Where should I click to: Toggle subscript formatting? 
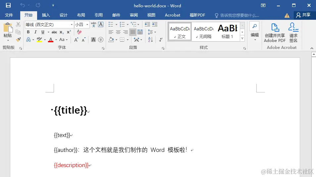click(x=62, y=32)
